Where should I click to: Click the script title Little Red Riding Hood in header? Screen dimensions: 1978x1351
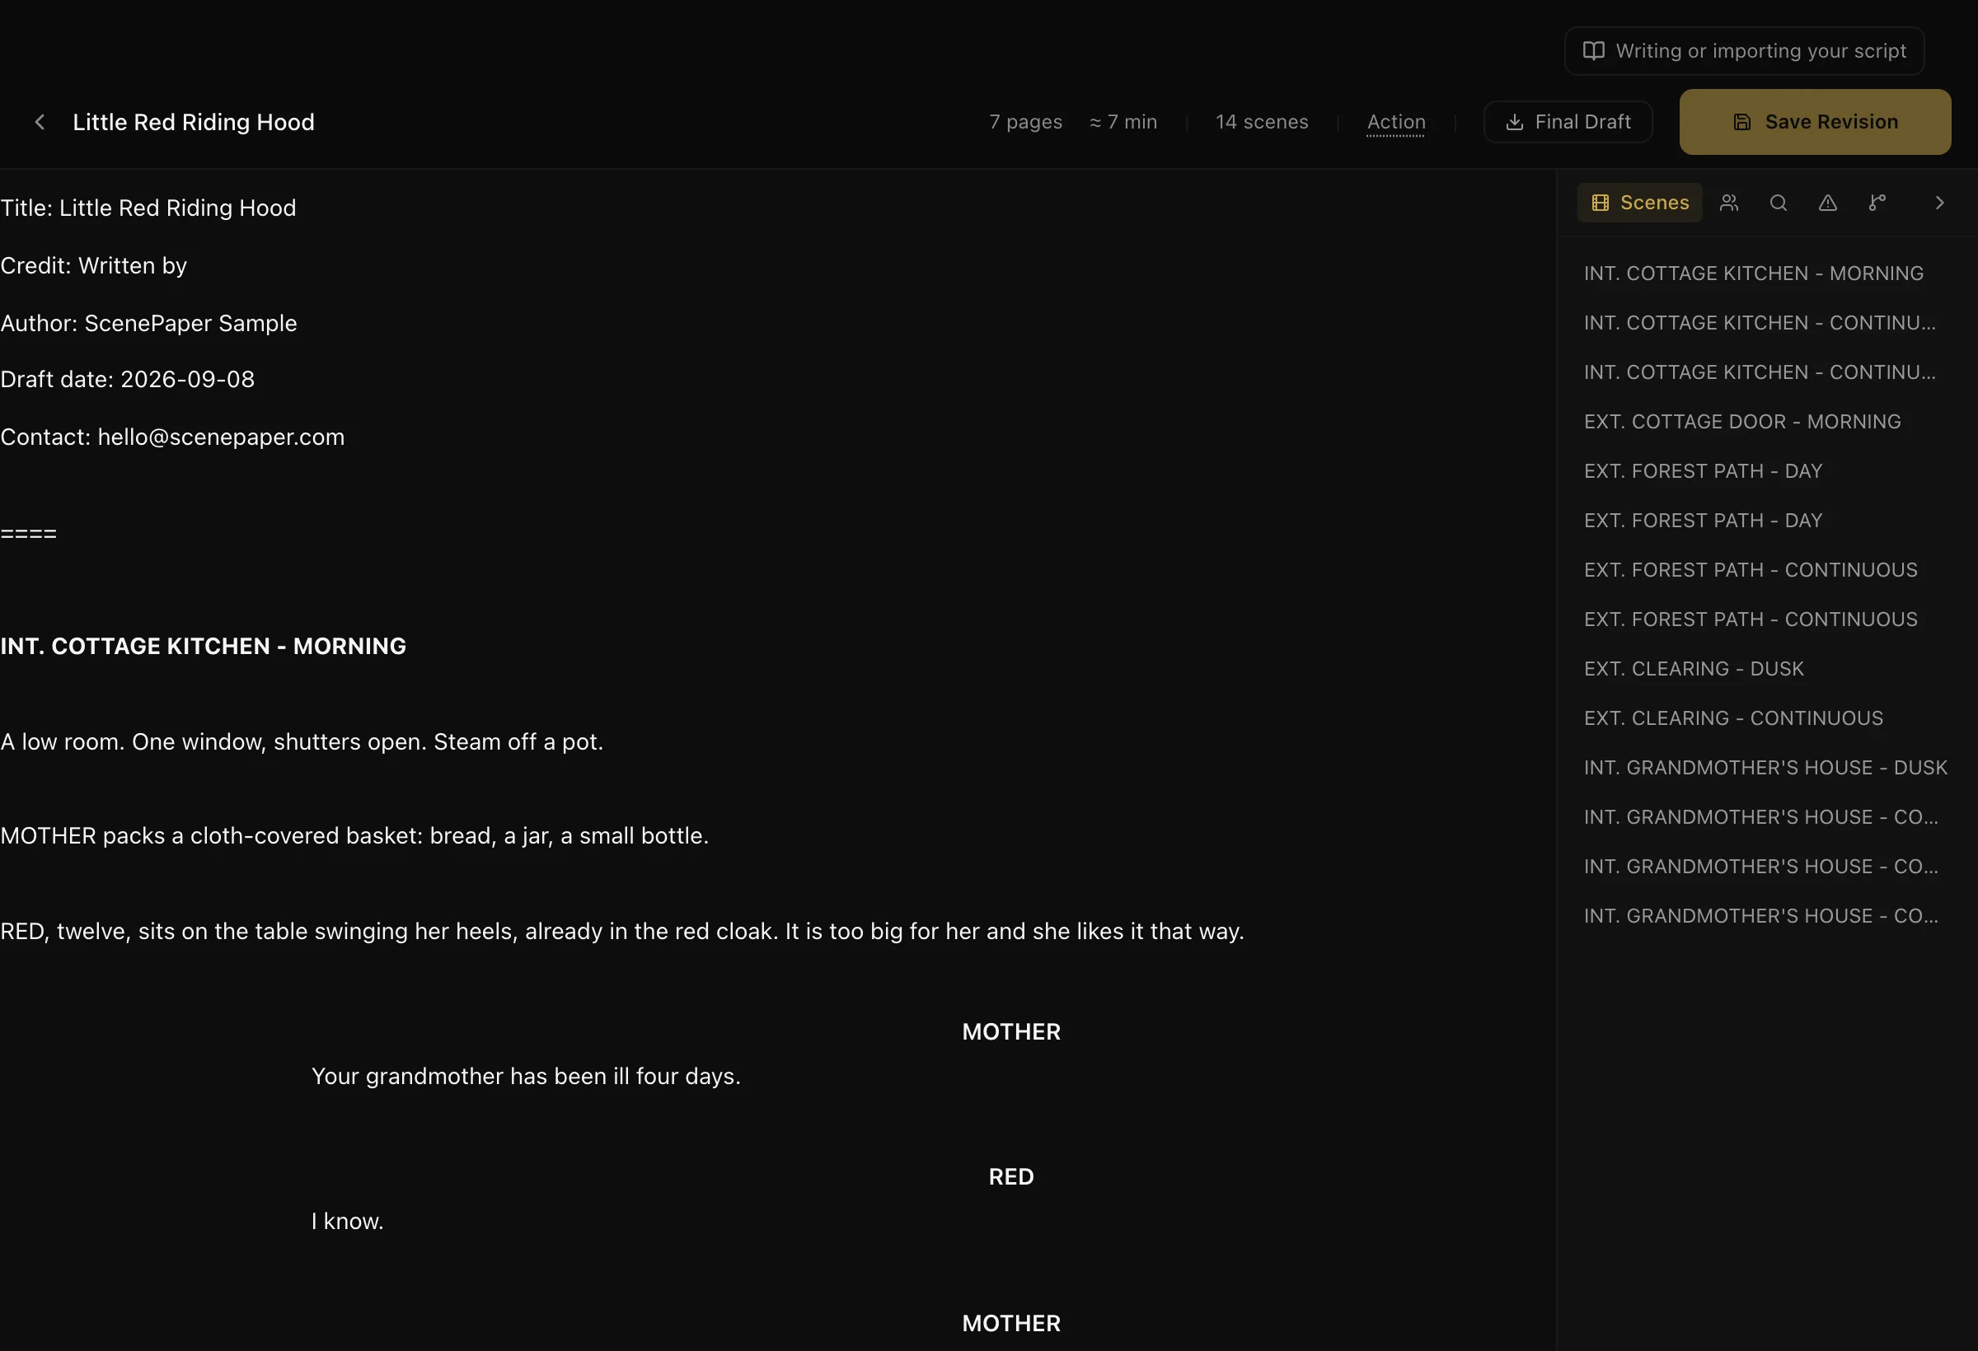[193, 122]
